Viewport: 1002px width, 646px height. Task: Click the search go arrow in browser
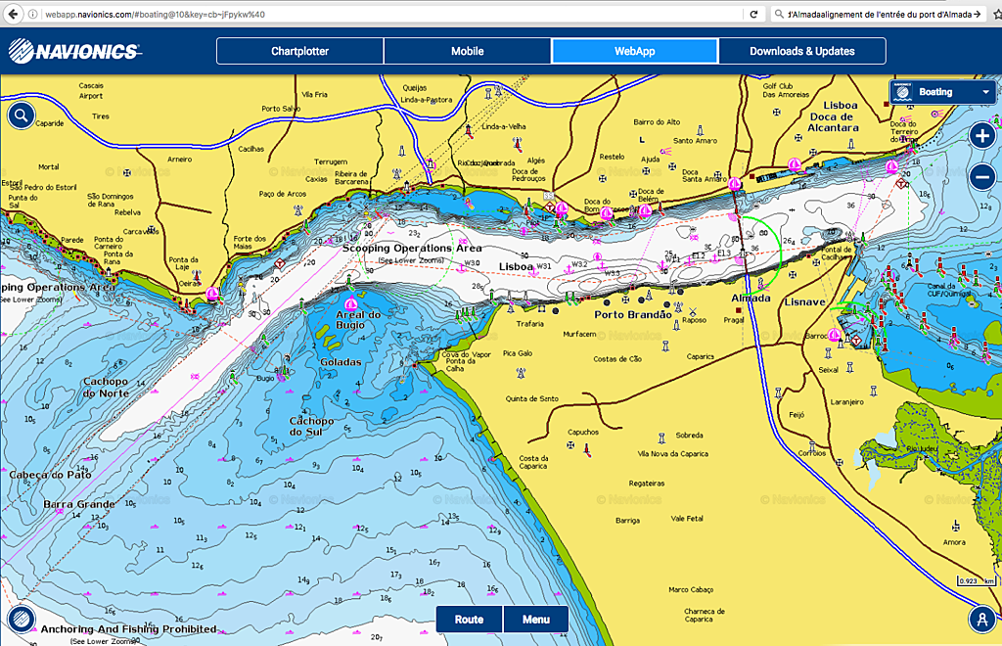tap(978, 14)
